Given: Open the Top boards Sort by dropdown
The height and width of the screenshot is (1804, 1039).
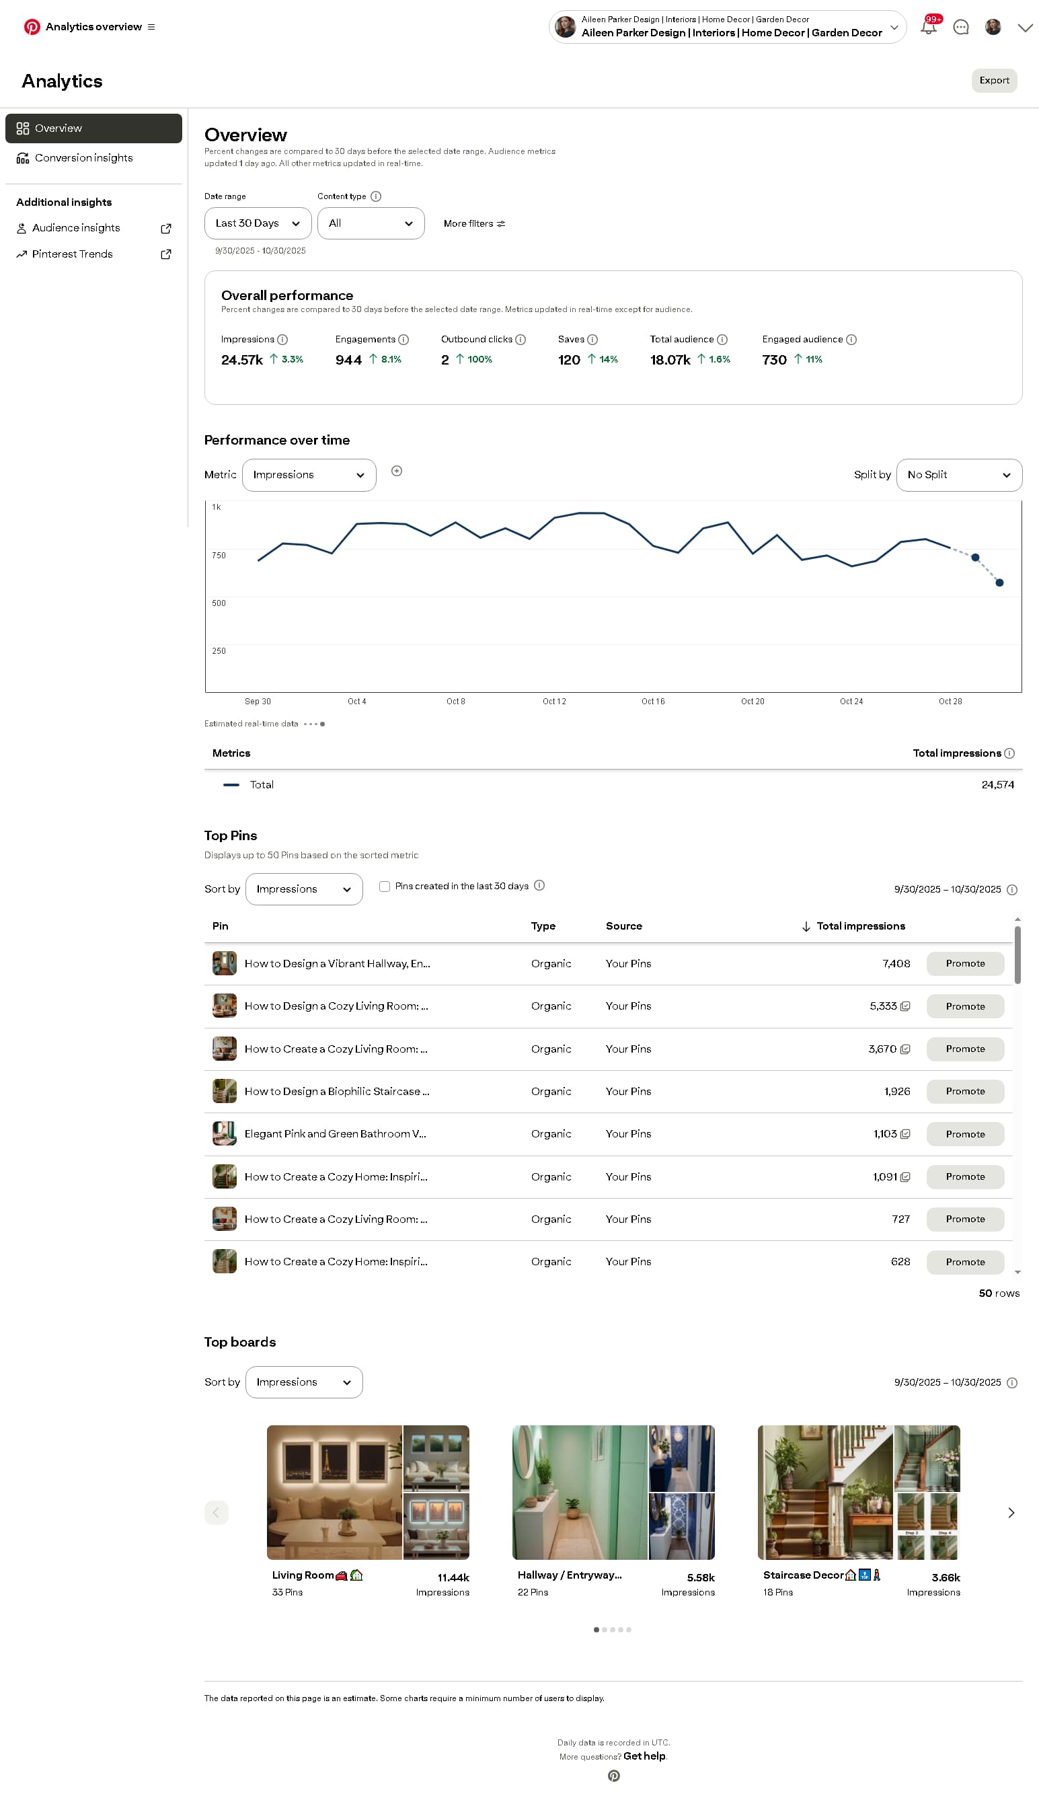Looking at the screenshot, I should point(304,1382).
